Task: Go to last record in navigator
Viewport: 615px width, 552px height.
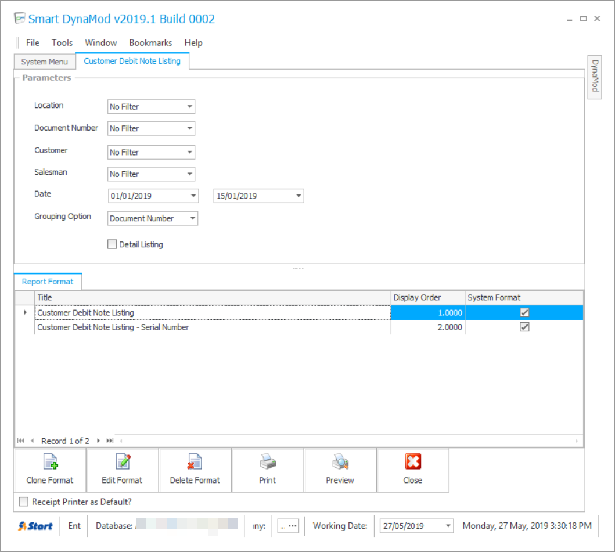Action: click(110, 441)
